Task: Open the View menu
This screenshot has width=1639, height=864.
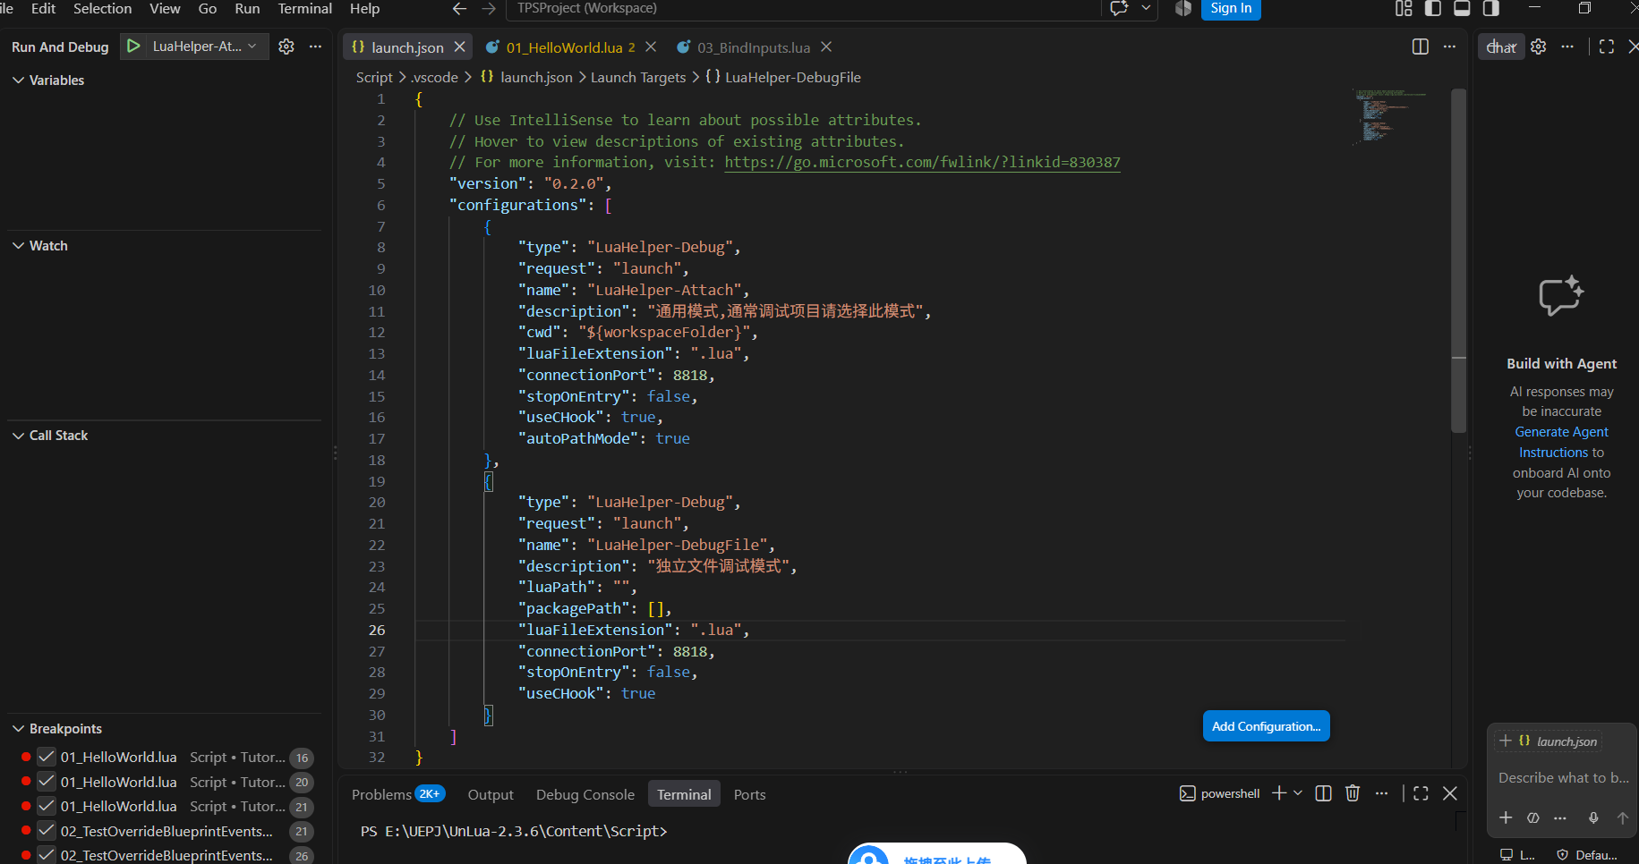Action: (x=165, y=9)
